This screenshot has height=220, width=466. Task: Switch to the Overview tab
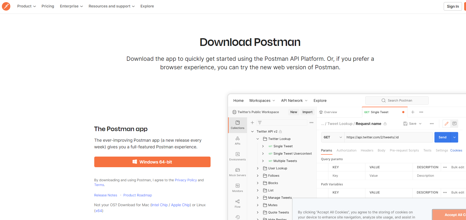328,112
